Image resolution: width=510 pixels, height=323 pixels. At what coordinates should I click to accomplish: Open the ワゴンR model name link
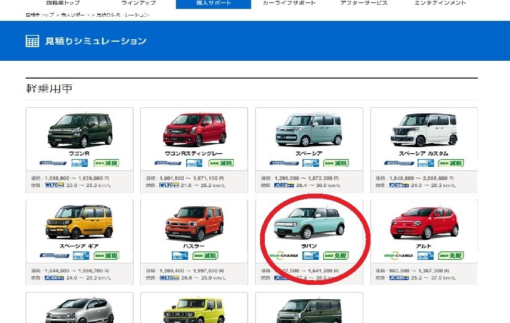click(x=79, y=153)
